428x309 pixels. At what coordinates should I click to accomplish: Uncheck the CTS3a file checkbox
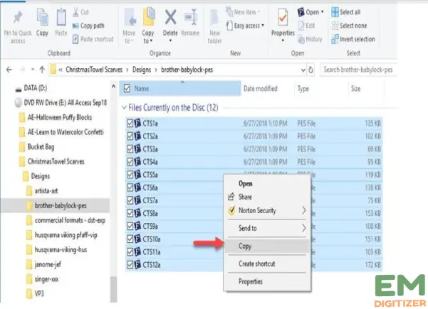(x=130, y=149)
